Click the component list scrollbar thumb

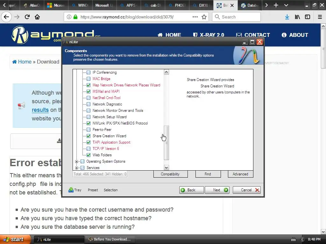166,143
